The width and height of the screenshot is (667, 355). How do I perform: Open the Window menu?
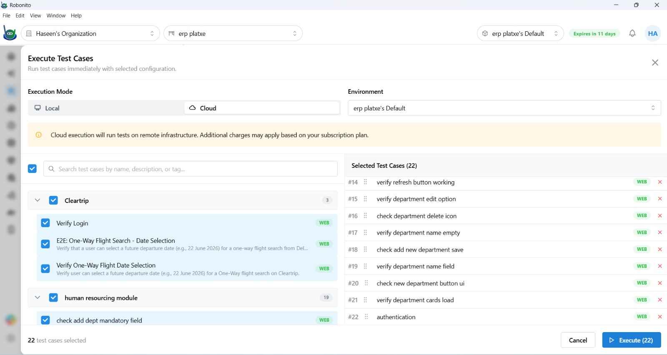coord(56,15)
